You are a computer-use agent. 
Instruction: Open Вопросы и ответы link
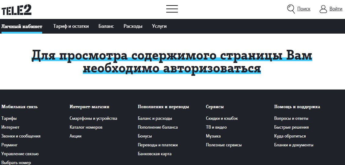(x=291, y=118)
